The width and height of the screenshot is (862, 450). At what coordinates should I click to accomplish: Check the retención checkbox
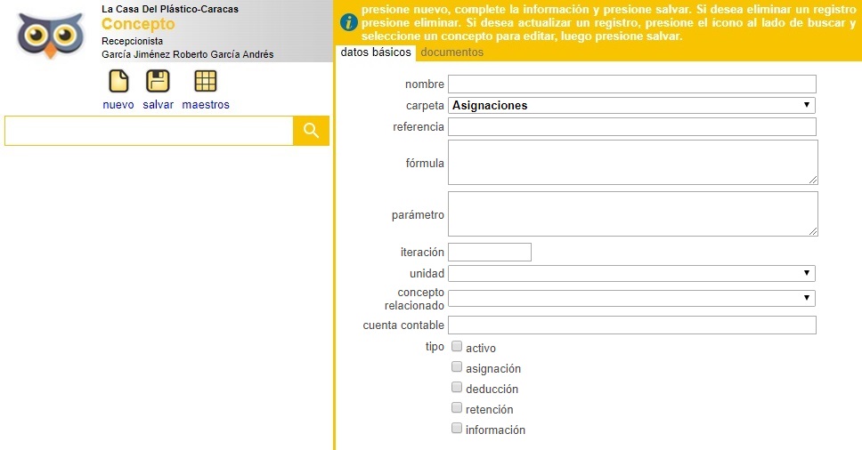click(x=457, y=407)
